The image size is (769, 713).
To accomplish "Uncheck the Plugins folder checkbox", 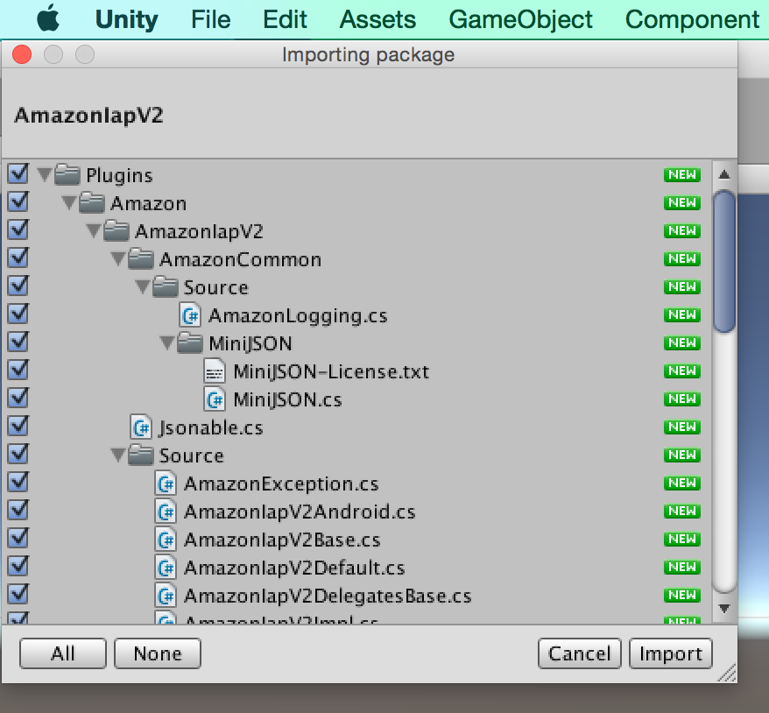I will coord(18,174).
